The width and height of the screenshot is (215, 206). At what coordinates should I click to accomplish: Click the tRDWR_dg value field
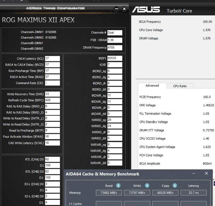click(115, 102)
